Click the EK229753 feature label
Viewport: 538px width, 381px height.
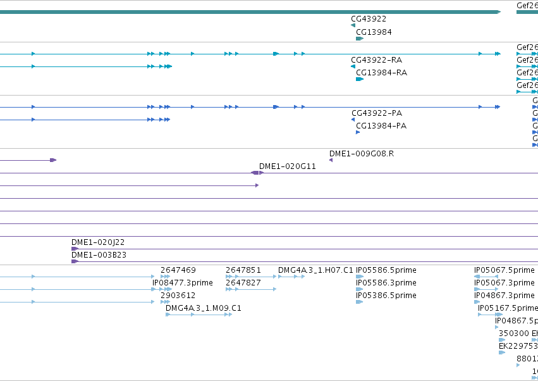(518, 346)
